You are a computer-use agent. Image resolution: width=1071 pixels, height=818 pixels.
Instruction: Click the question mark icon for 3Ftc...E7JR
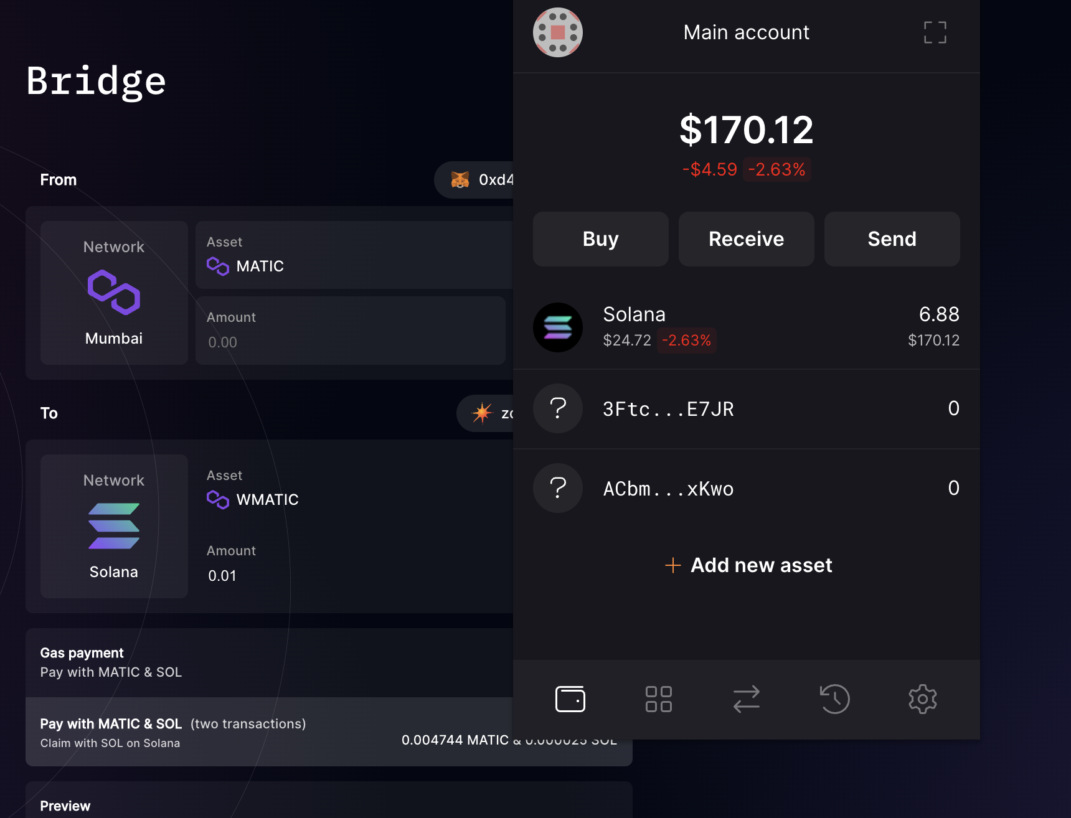click(x=558, y=409)
